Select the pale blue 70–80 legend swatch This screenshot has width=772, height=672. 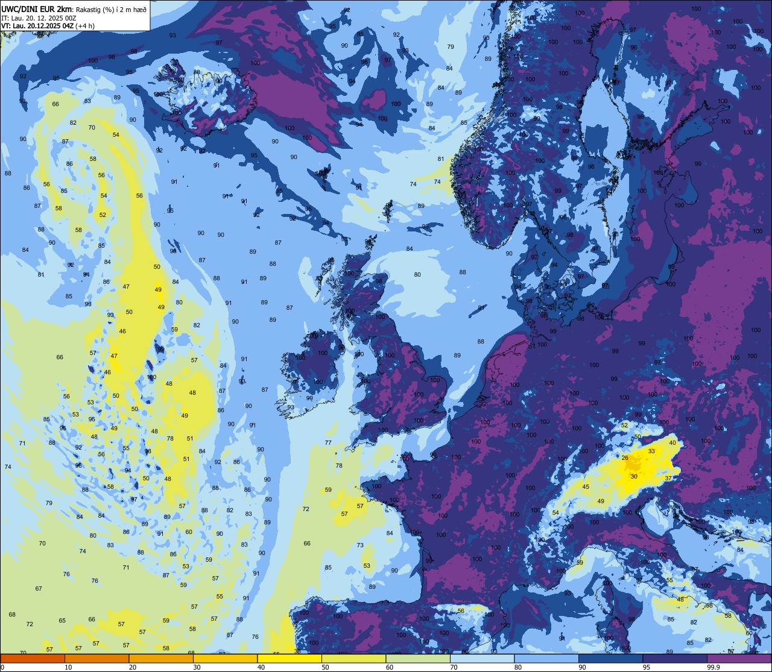[x=482, y=658]
